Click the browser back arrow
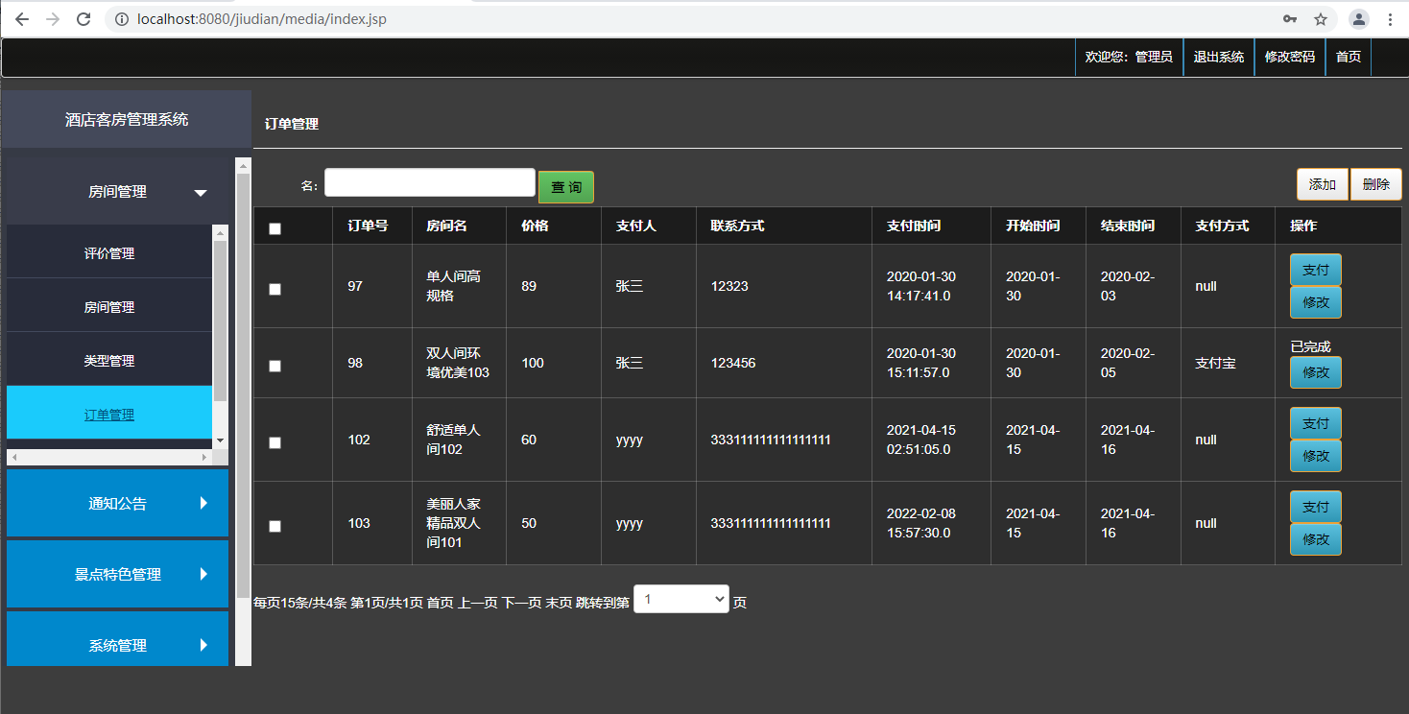This screenshot has height=714, width=1409. pos(21,19)
